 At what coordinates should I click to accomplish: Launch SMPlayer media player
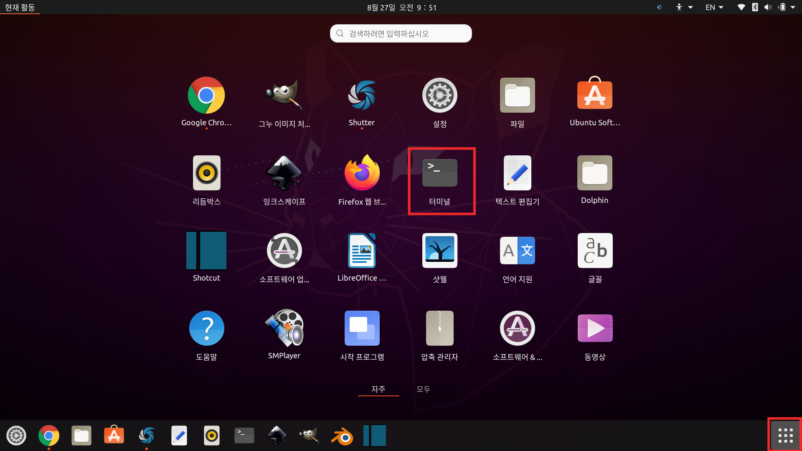point(284,328)
